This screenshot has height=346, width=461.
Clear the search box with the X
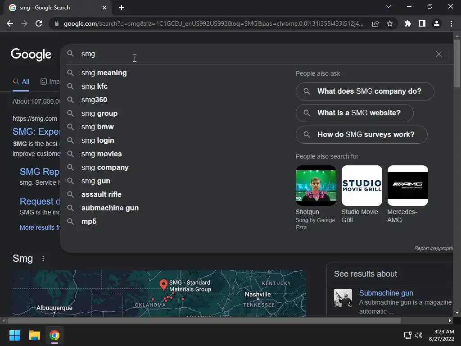438,54
